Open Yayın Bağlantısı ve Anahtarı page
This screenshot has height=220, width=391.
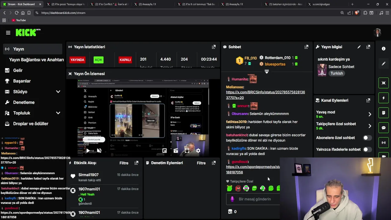[36, 60]
